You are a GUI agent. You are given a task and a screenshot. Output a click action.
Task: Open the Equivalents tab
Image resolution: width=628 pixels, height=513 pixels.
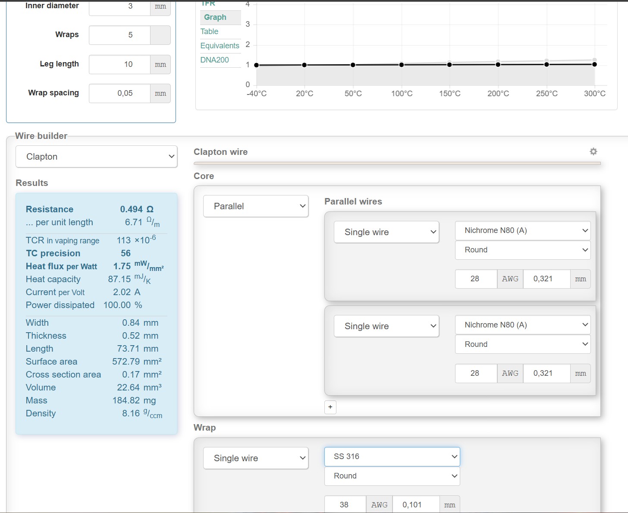pos(220,46)
